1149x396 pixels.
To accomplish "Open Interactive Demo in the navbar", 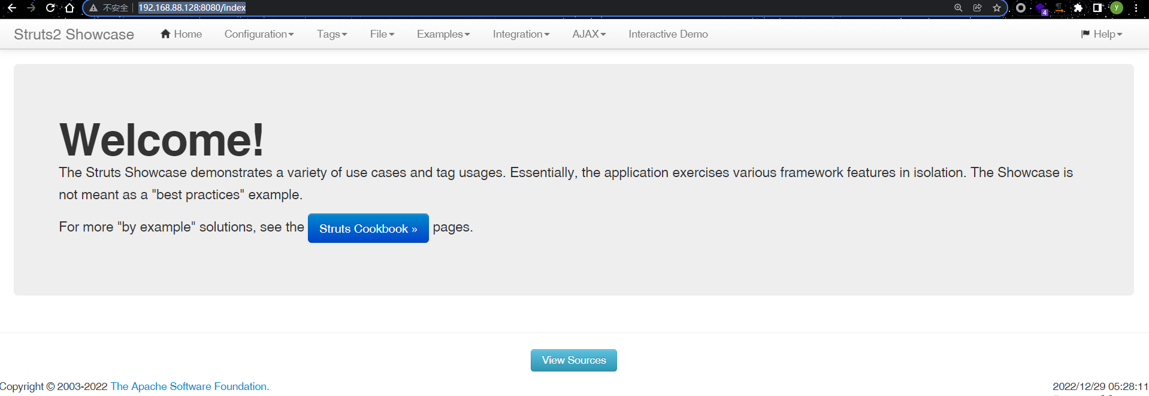I will (x=668, y=34).
